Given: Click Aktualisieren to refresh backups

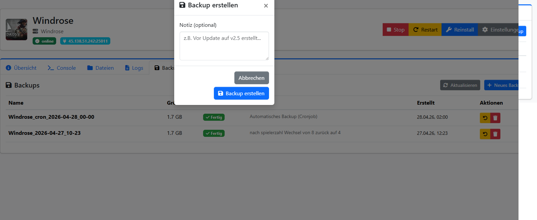Looking at the screenshot, I should (460, 85).
